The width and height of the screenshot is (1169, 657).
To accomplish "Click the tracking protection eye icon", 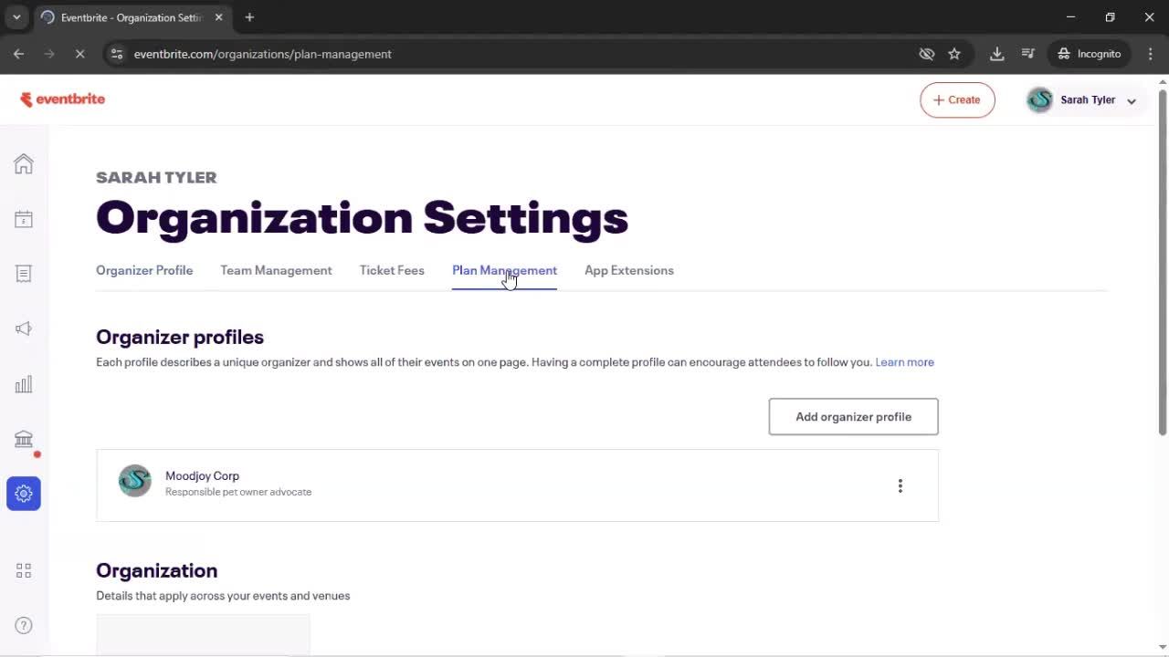I will [x=927, y=54].
